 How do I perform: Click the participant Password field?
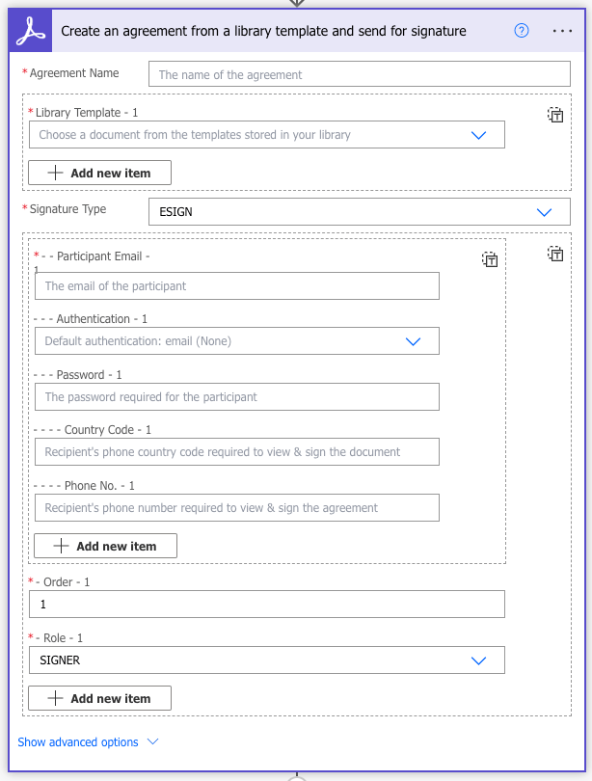(x=236, y=397)
